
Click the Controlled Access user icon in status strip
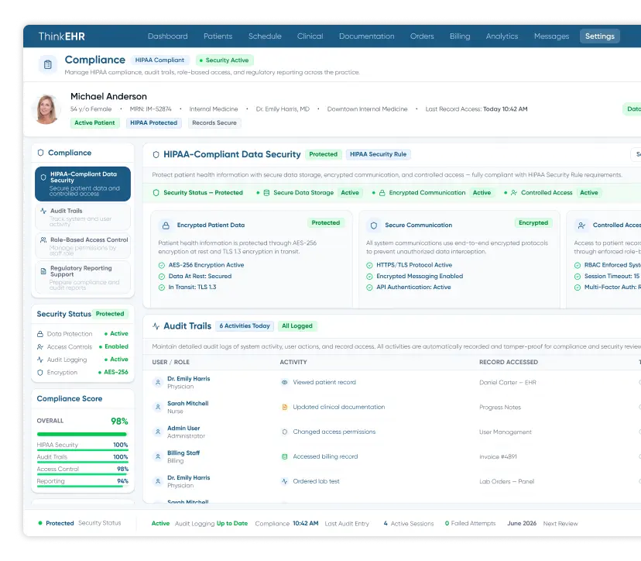514,193
